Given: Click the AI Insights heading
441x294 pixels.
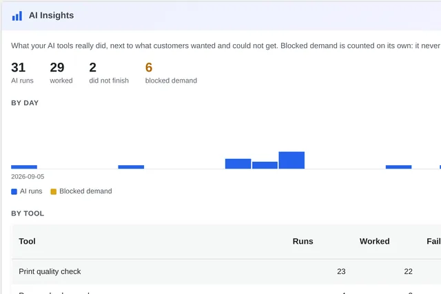Looking at the screenshot, I should pyautogui.click(x=51, y=15).
